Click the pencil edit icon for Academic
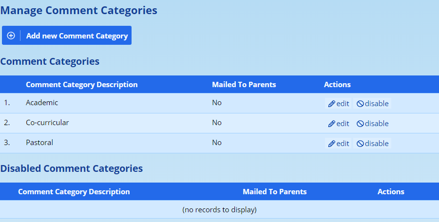 coord(332,104)
